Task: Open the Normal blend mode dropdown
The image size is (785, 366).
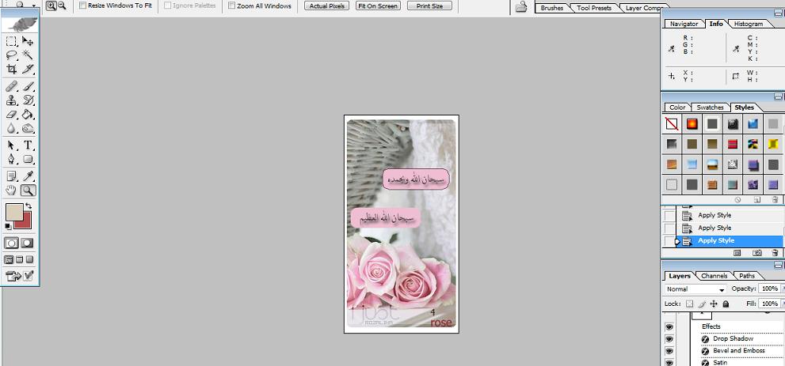Action: [x=695, y=289]
